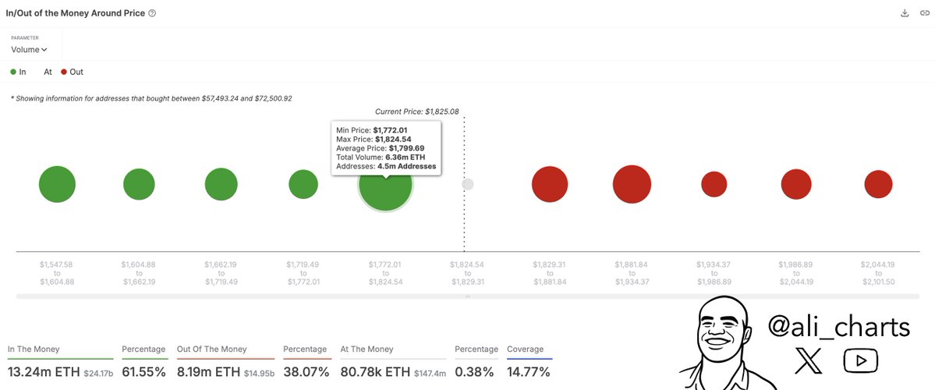Image resolution: width=935 pixels, height=390 pixels.
Task: Click the @ali_charts handle
Action: point(839,327)
